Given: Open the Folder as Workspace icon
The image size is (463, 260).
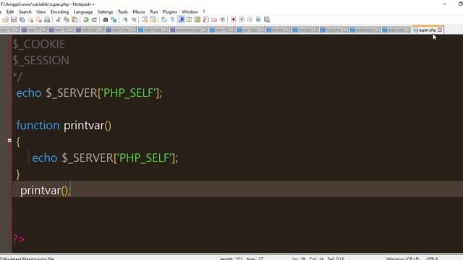Looking at the screenshot, I should (214, 19).
